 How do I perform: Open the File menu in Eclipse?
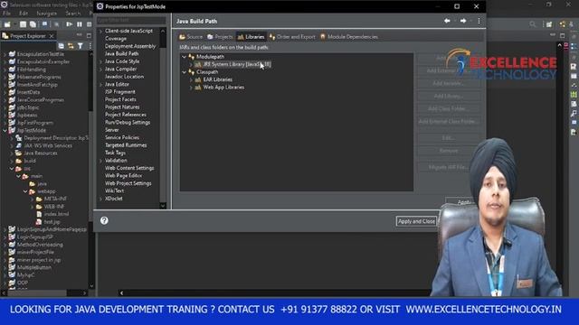pyautogui.click(x=6, y=14)
